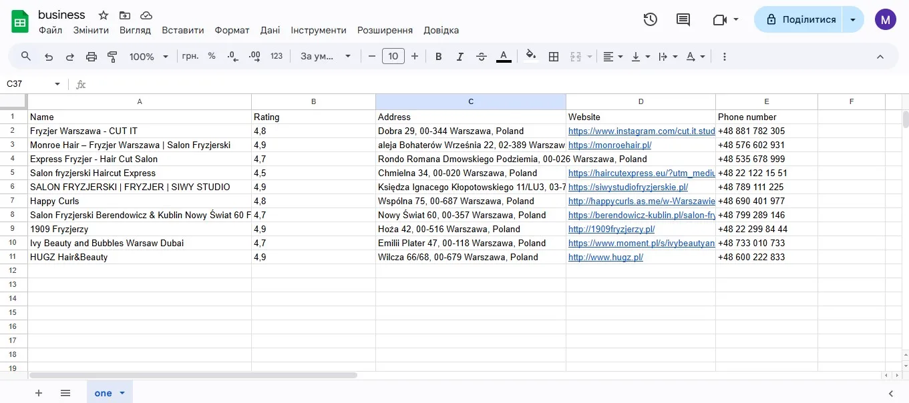
Task: Format as percent
Action: point(212,57)
